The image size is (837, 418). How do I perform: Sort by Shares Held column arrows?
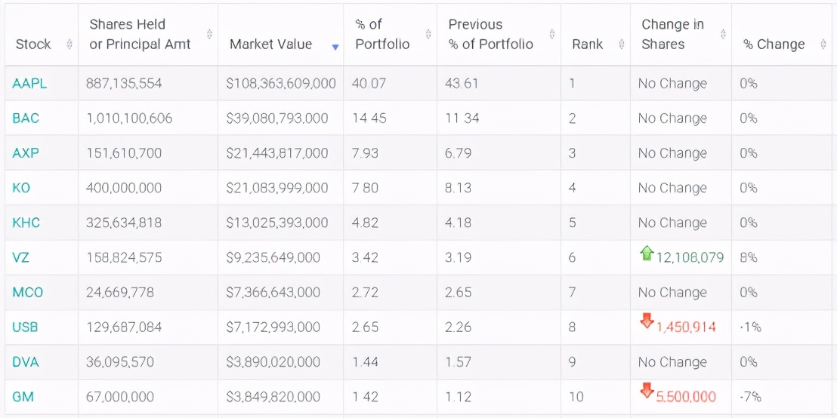(x=209, y=35)
